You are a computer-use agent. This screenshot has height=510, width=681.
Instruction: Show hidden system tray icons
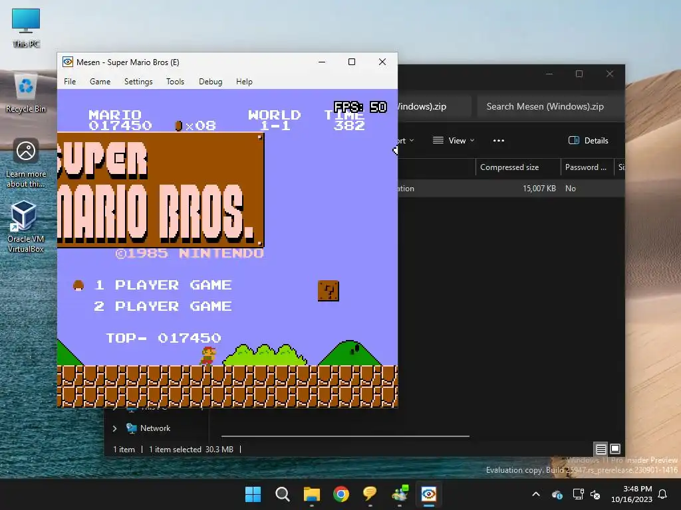tap(536, 494)
